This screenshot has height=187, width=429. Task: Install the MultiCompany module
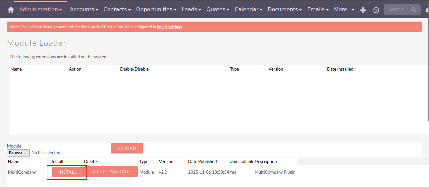click(68, 172)
